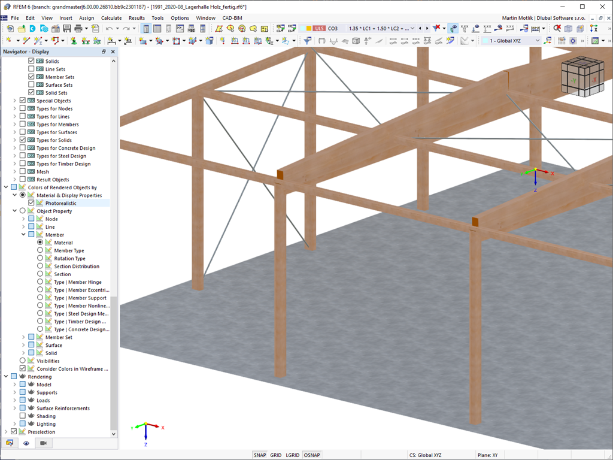Screen dimensions: 613x460
Task: Uncheck the Photorealistic checkbox
Action: point(32,203)
